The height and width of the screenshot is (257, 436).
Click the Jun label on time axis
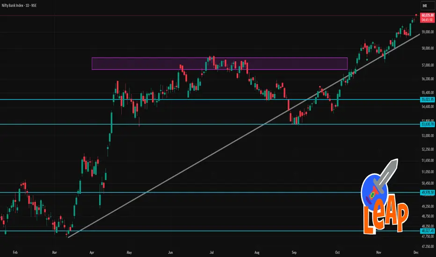[170, 252]
